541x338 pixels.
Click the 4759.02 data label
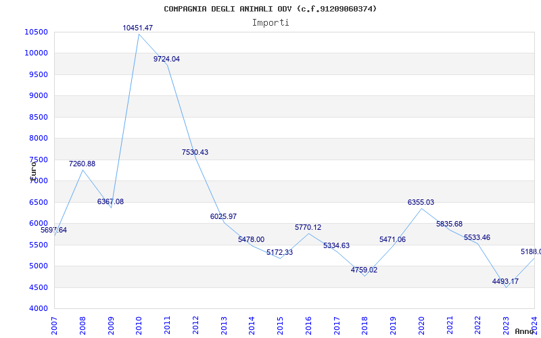364,270
